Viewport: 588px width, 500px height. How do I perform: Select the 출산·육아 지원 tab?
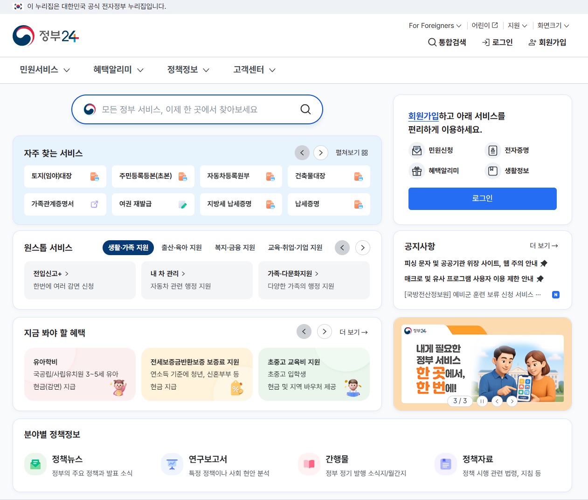click(x=181, y=248)
